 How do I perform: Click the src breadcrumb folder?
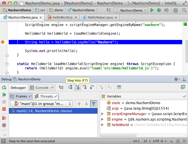point(40,10)
